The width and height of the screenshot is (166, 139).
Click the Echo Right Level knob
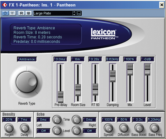click(76, 131)
